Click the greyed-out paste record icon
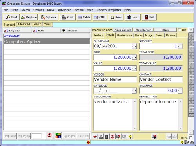196x146 pixels. click(x=124, y=137)
